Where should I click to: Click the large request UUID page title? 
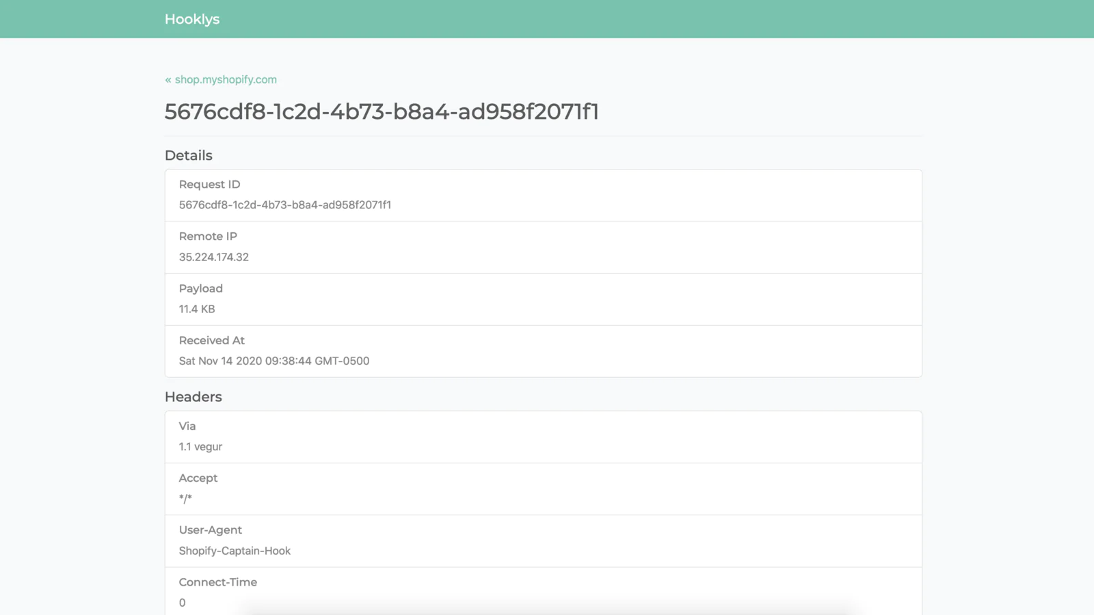tap(382, 111)
